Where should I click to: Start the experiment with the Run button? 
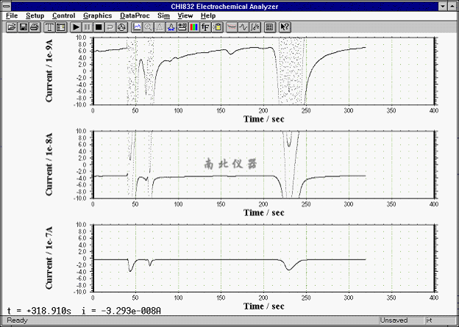coord(75,27)
